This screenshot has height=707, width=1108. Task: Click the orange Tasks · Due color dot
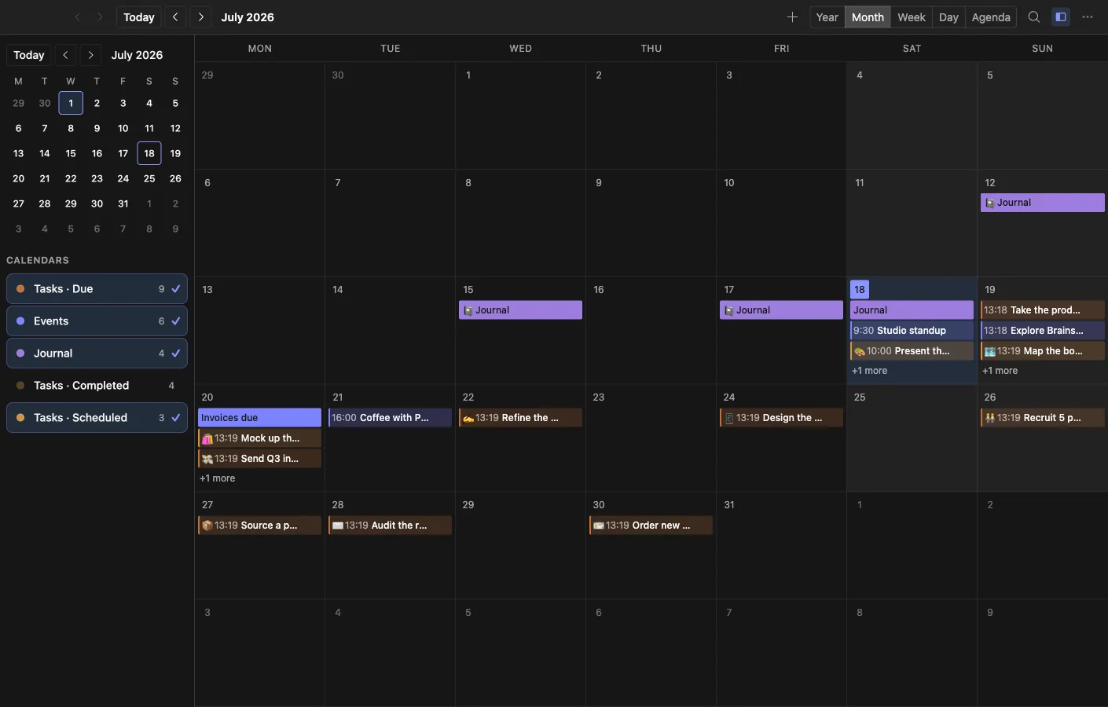[x=20, y=289]
